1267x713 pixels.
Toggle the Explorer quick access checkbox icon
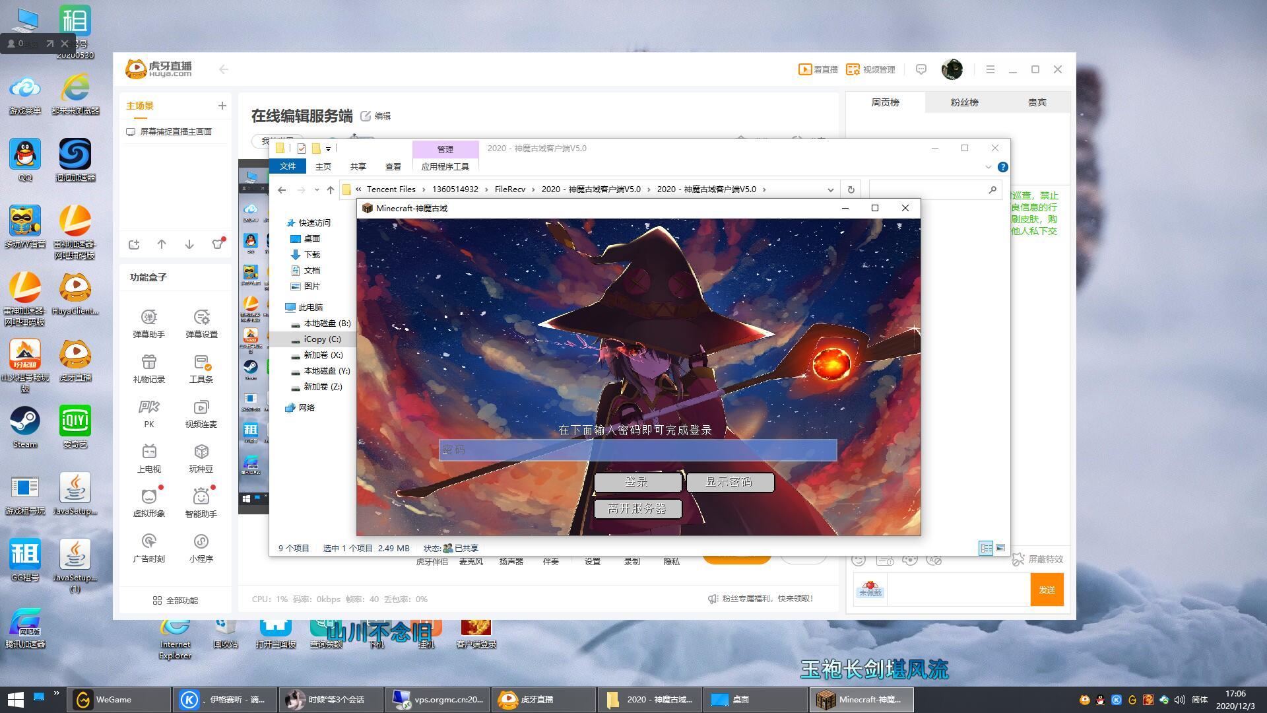(x=302, y=149)
